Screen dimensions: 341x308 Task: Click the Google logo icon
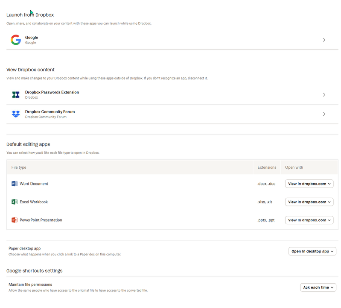point(16,40)
